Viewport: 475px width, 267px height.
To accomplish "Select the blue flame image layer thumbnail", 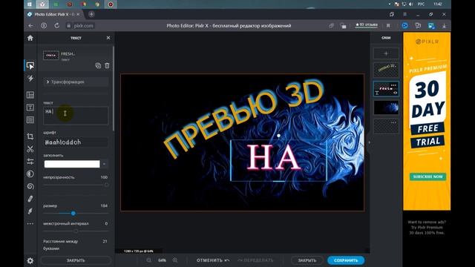I will [386, 108].
